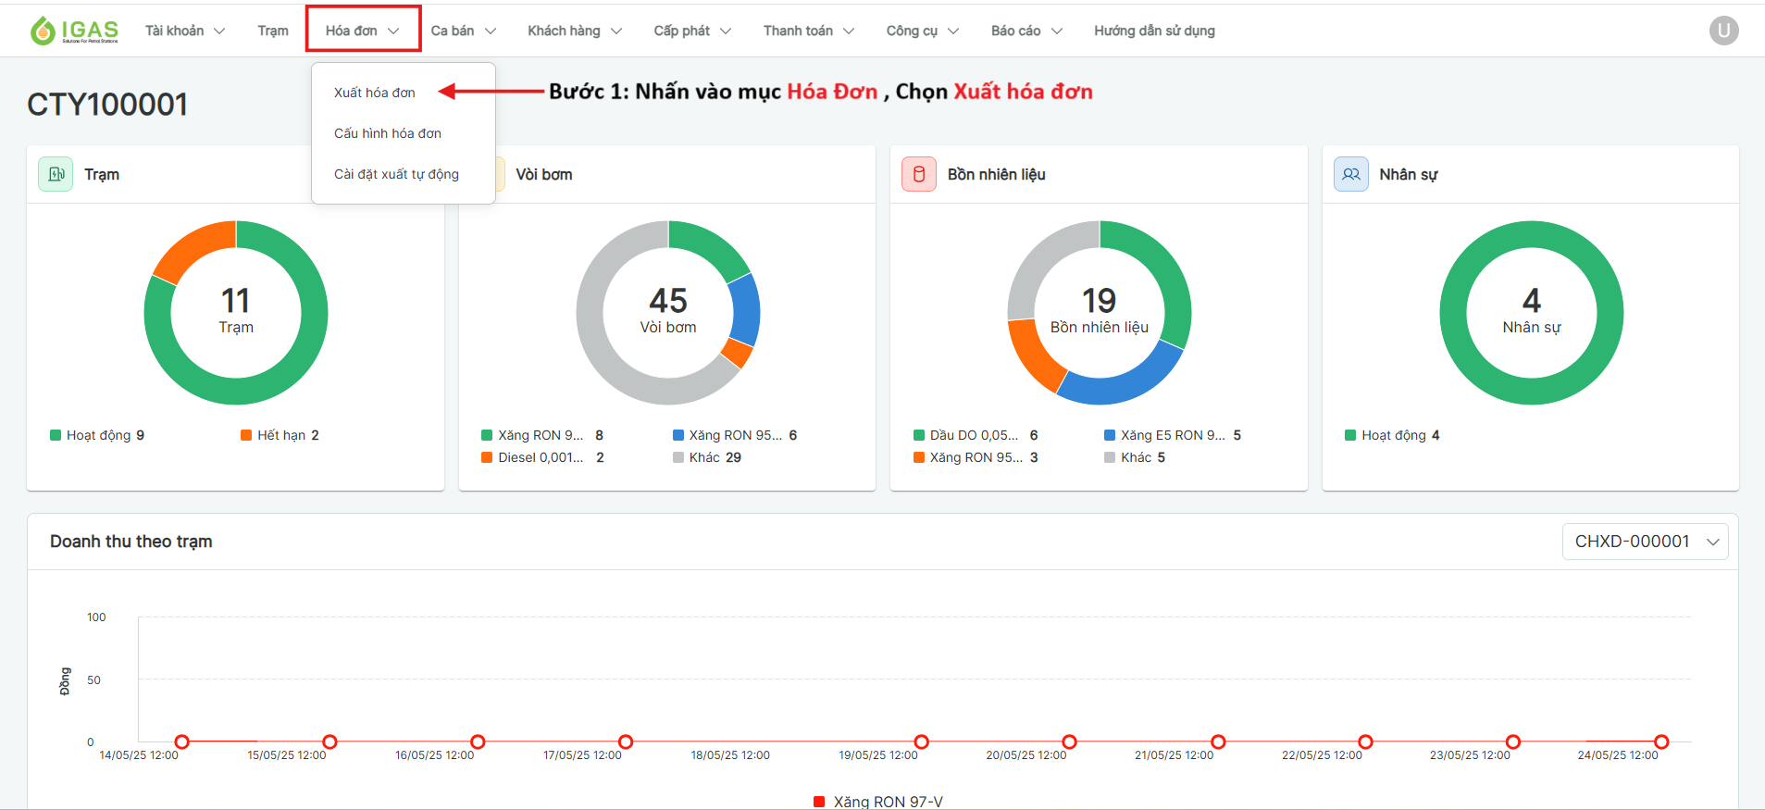Viewport: 1765px width, 810px height.
Task: Expand the Khách hàng menu
Action: [x=574, y=31]
